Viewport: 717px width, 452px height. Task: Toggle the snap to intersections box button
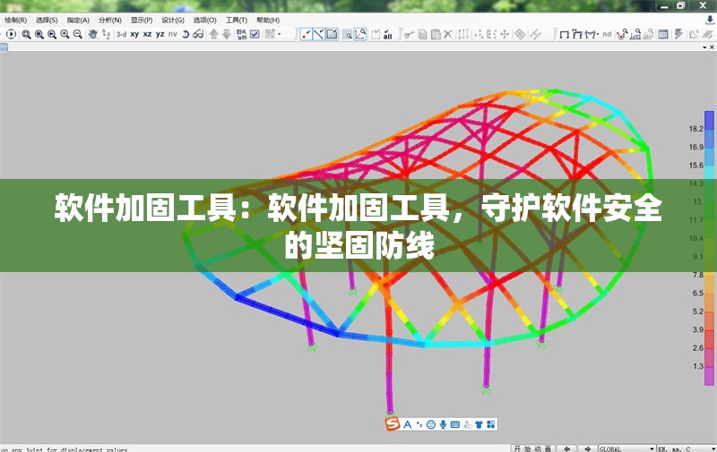click(x=332, y=34)
